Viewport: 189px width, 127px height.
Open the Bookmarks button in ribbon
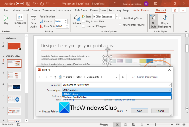[20, 21]
